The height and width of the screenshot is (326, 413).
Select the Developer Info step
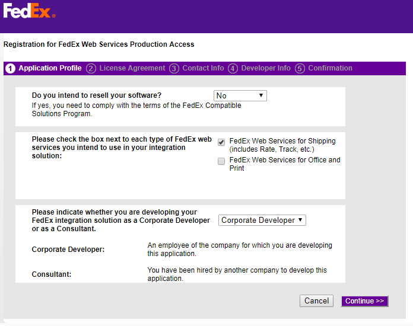coord(266,68)
